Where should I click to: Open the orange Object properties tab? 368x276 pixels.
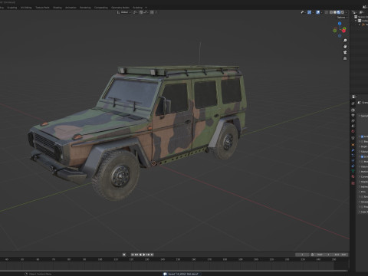(x=353, y=145)
